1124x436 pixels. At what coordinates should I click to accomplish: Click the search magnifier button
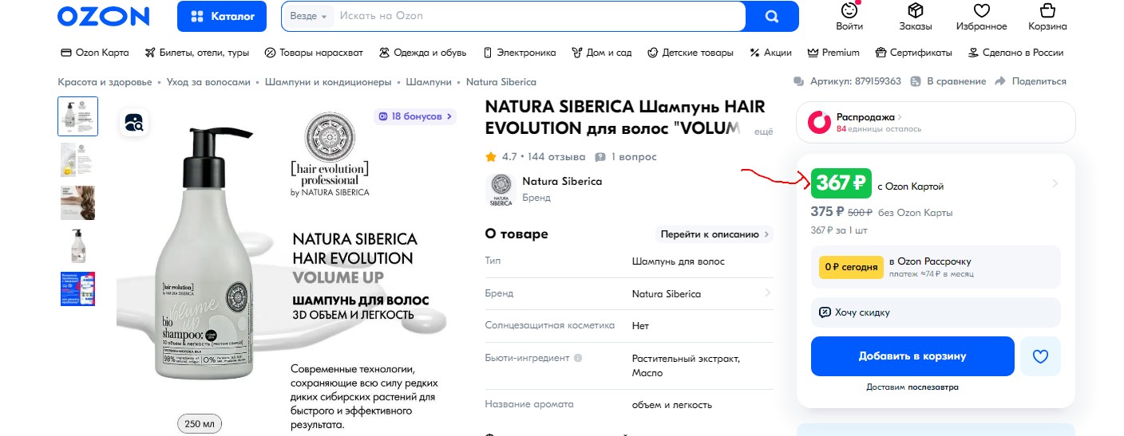pyautogui.click(x=771, y=16)
